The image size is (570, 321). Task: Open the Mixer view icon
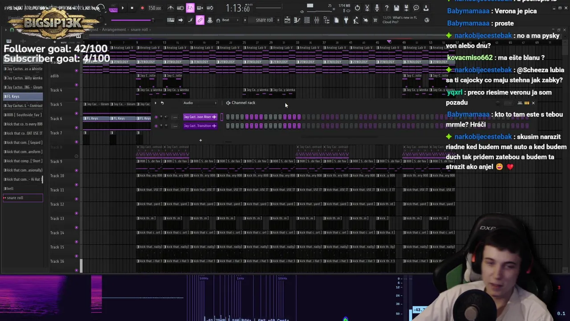317,20
